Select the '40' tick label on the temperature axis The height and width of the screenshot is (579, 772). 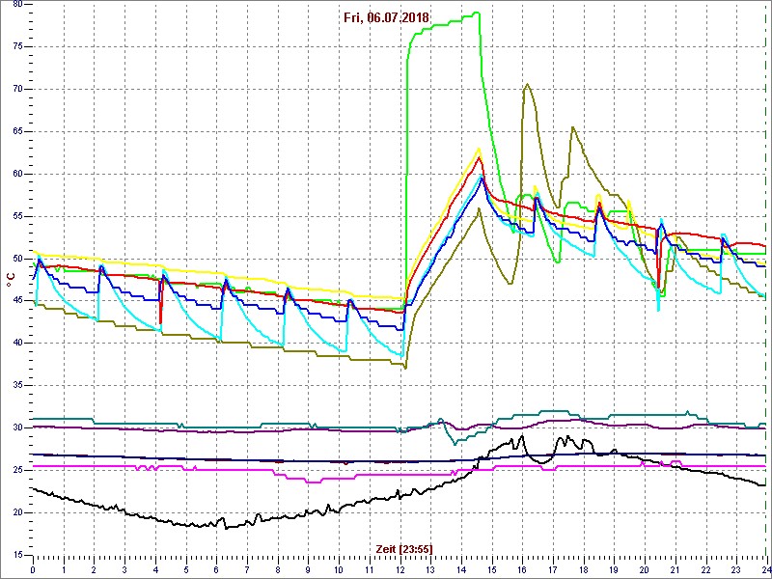pyautogui.click(x=15, y=344)
